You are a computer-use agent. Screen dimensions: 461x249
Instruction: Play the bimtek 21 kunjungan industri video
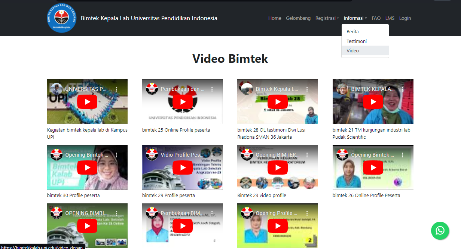[x=373, y=102]
